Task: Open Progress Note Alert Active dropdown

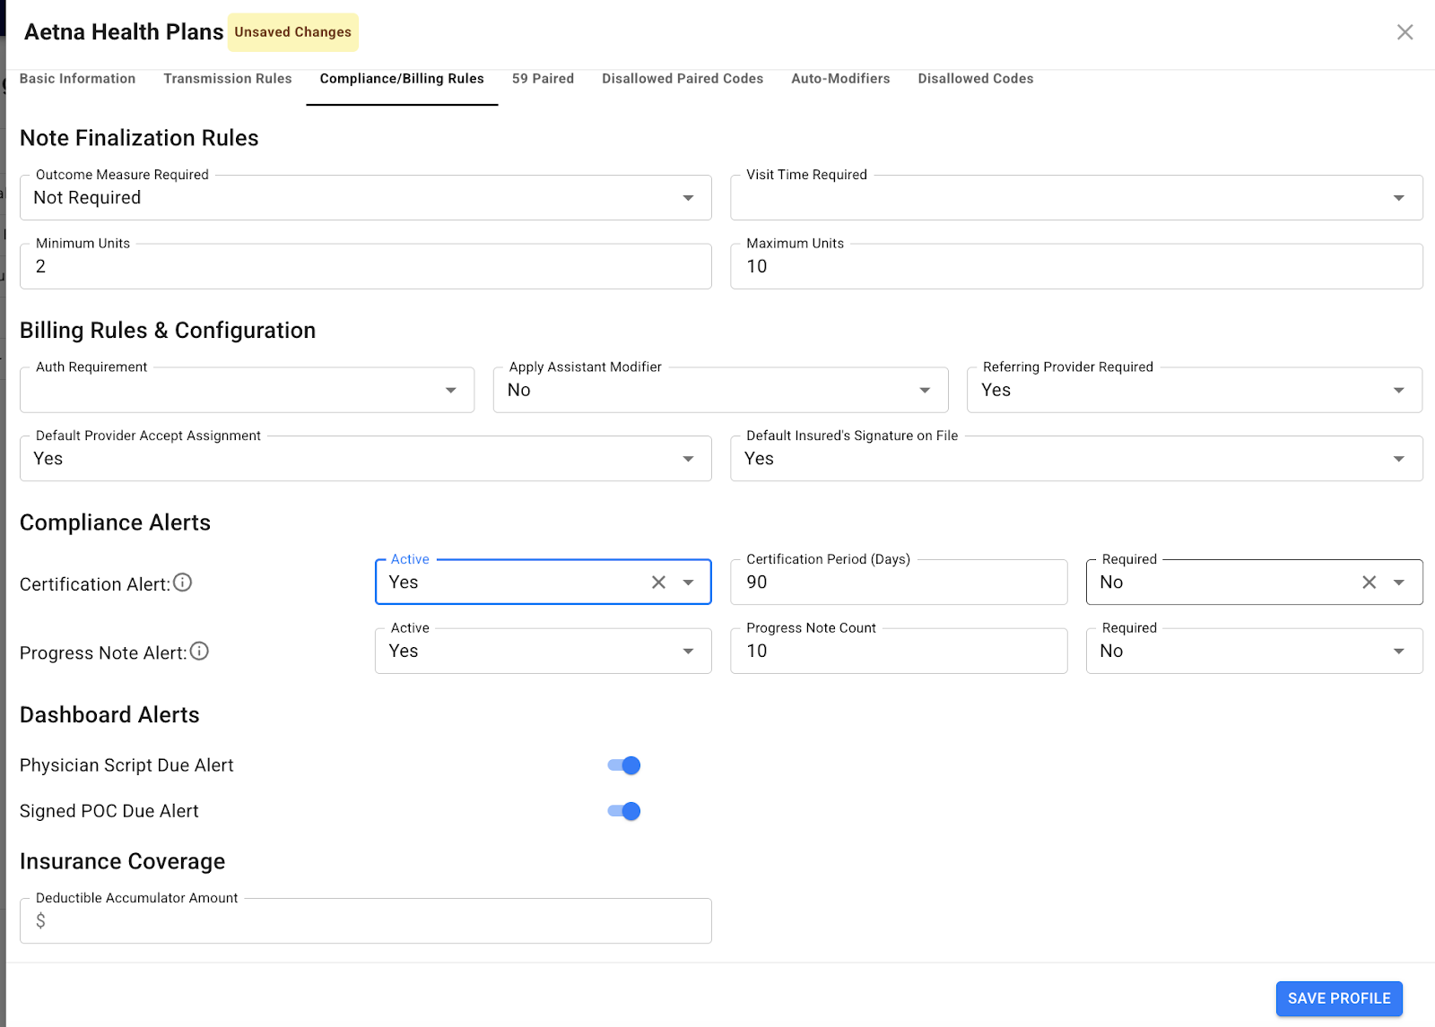Action: point(543,652)
